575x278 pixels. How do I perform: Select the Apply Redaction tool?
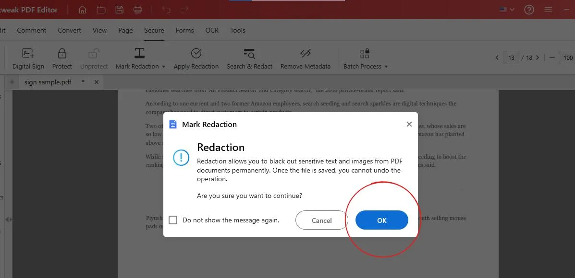click(x=196, y=58)
